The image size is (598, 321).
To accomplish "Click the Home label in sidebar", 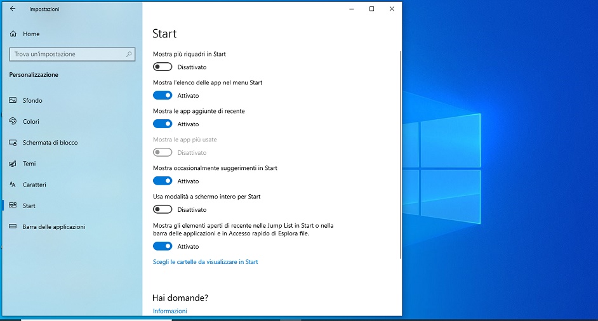I will click(x=31, y=34).
